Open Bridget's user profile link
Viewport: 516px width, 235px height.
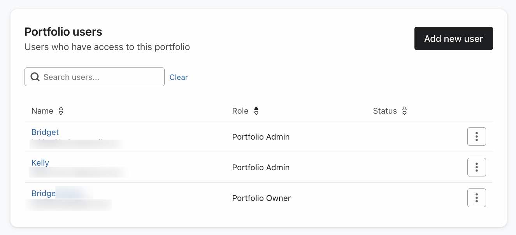coord(45,132)
